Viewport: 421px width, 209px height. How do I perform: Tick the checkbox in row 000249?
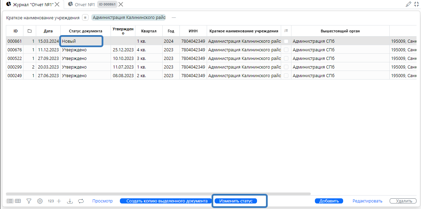click(x=286, y=76)
